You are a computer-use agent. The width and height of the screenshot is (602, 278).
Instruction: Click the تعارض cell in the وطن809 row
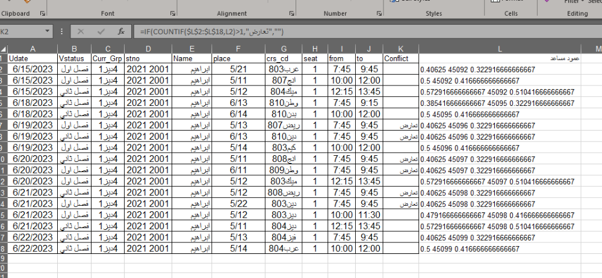401,170
